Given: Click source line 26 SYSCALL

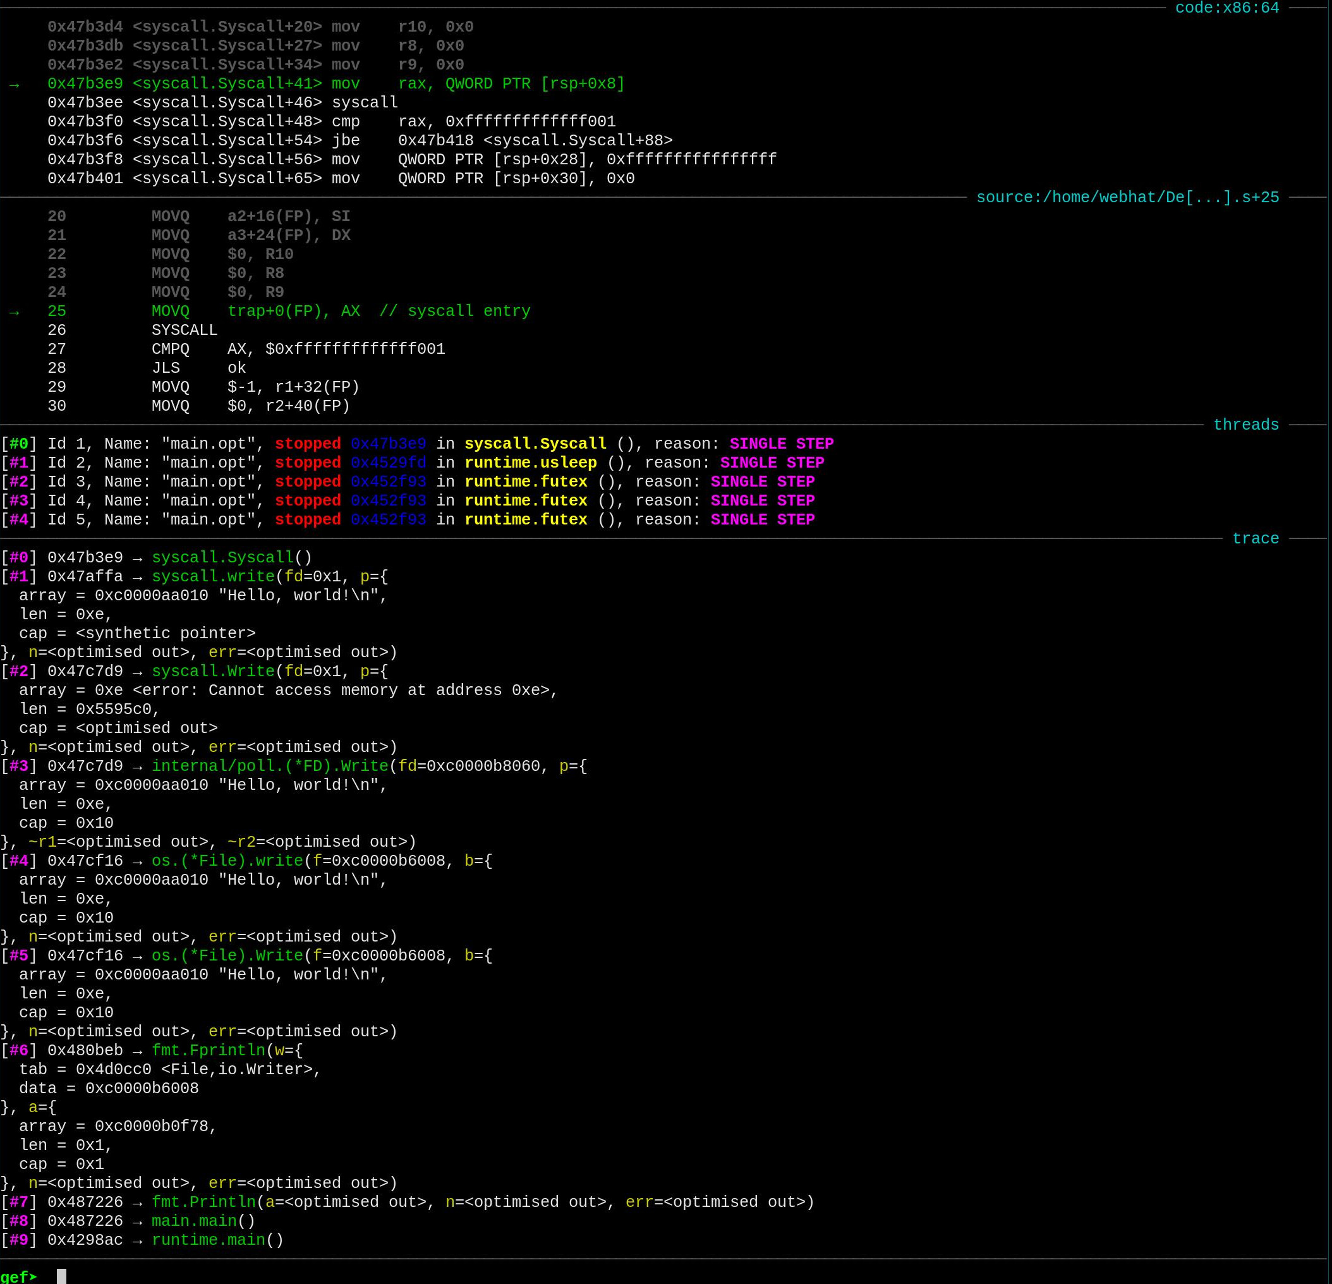Looking at the screenshot, I should pos(184,330).
